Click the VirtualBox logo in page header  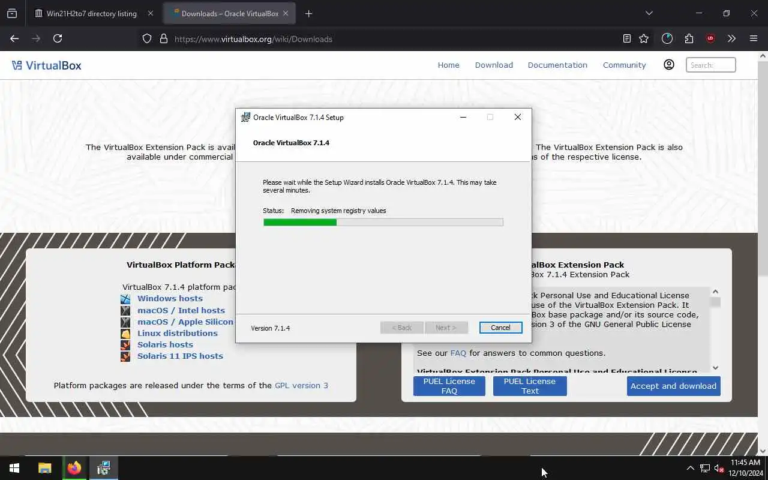(47, 65)
